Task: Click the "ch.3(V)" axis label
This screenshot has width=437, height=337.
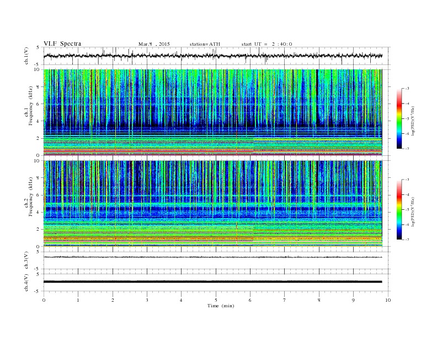Action: pos(26,260)
